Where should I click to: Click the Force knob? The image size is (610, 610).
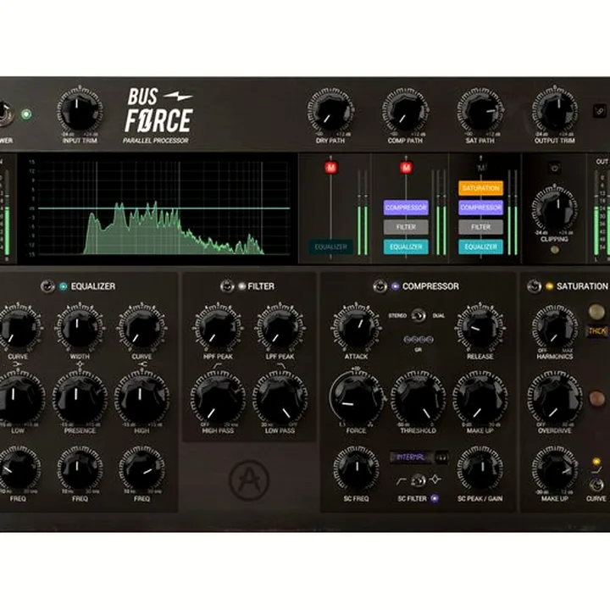tap(356, 399)
